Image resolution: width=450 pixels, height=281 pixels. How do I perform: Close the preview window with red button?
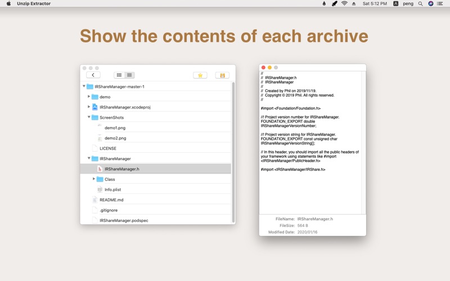263,67
